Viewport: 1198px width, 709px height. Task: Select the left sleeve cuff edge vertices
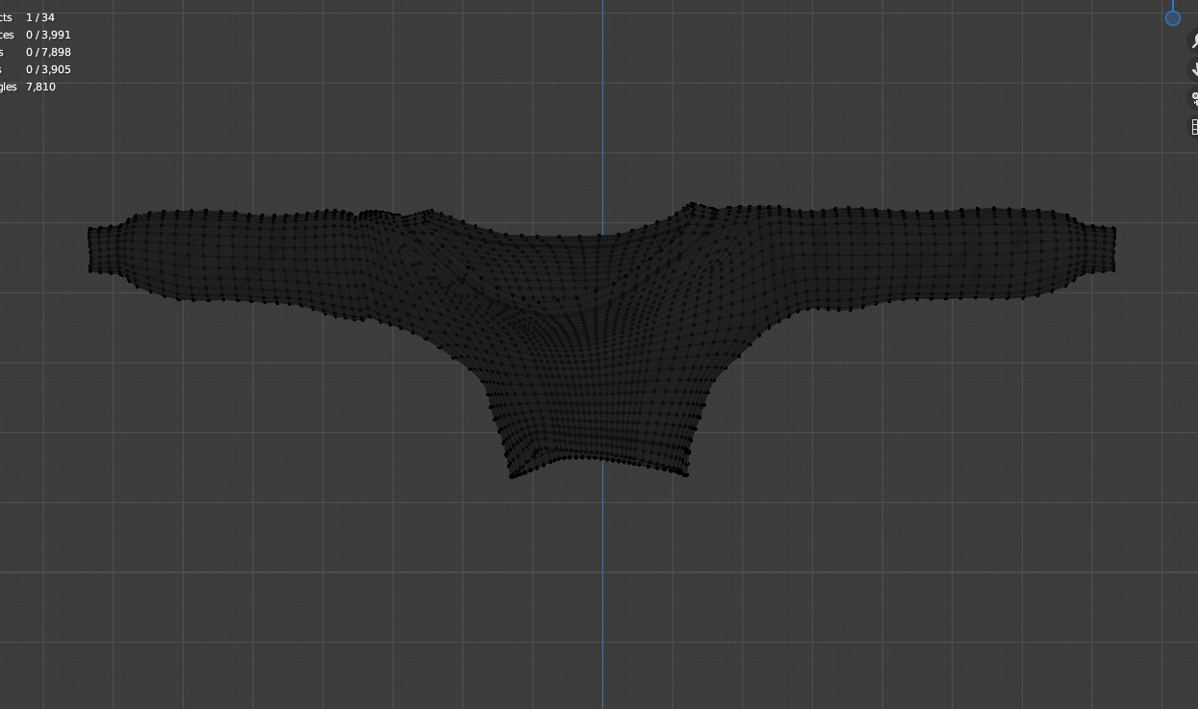pyautogui.click(x=90, y=249)
